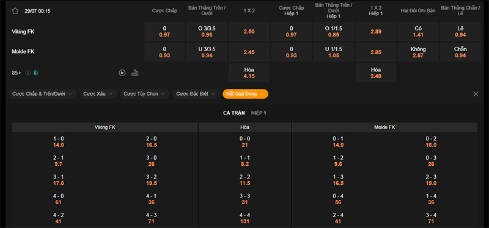
Task: Open the live stream play icon
Action: click(122, 73)
